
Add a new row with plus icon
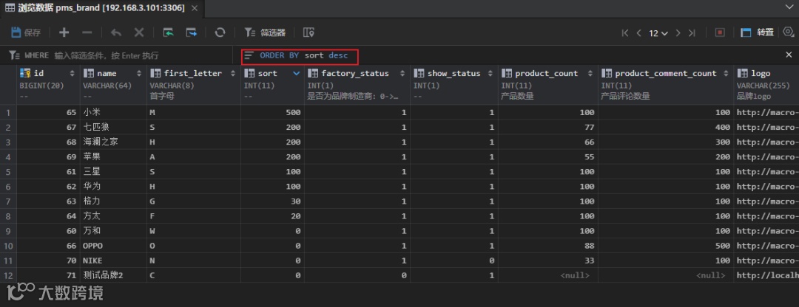(x=64, y=32)
